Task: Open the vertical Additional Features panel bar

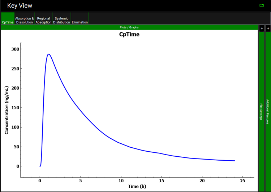Action: pos(268,112)
